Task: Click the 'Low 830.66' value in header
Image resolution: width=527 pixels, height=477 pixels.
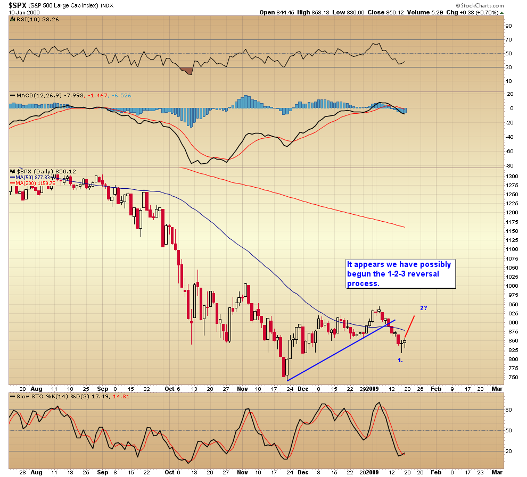Action: click(348, 12)
